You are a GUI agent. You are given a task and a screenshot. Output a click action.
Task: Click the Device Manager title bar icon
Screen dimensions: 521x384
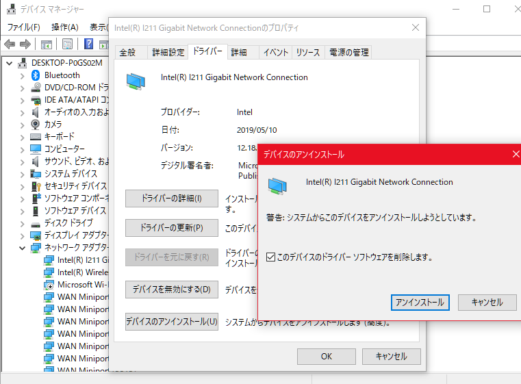[x=12, y=9]
